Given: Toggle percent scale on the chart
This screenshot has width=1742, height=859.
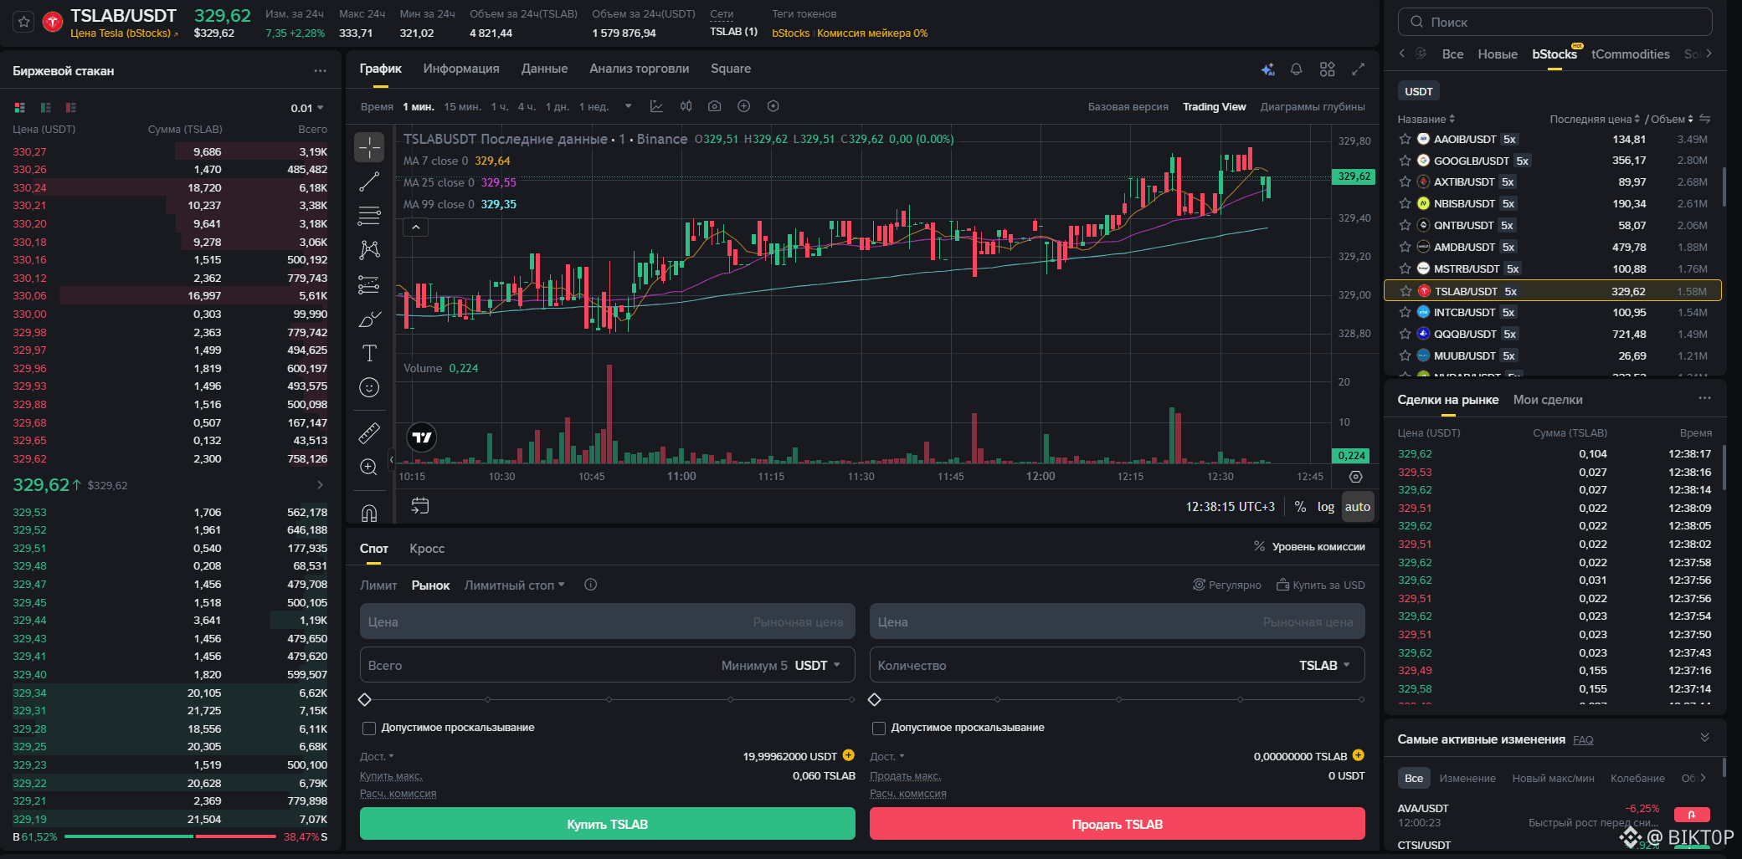Looking at the screenshot, I should [1300, 507].
